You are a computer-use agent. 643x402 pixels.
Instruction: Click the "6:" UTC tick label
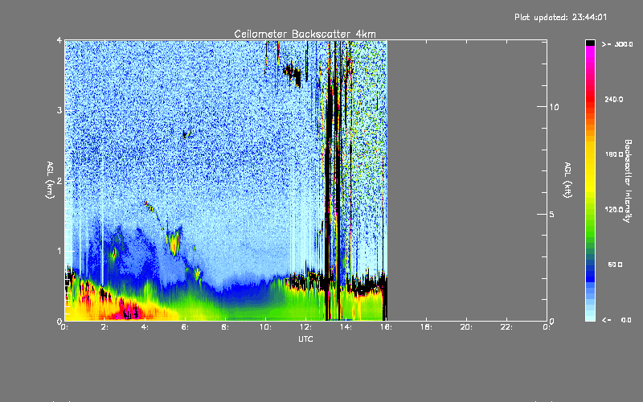(185, 327)
